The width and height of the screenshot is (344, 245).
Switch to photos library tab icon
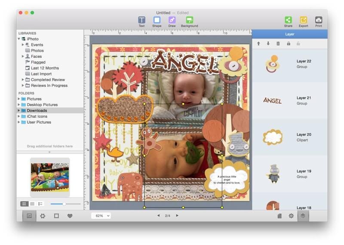pyautogui.click(x=29, y=216)
